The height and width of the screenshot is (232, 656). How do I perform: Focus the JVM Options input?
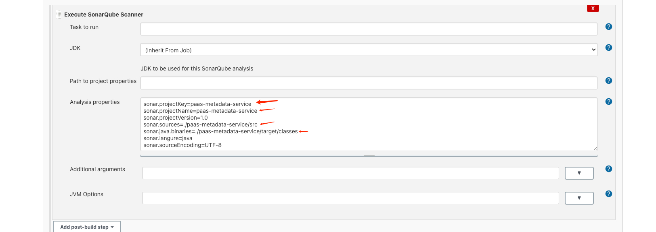click(350, 198)
